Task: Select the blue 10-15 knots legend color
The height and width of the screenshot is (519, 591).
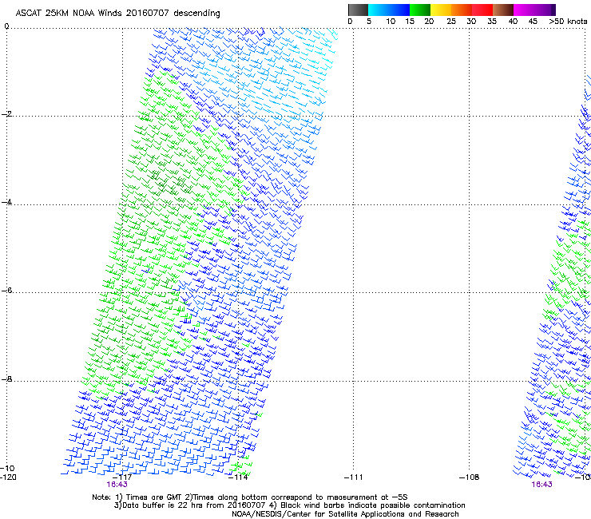Action: (399, 10)
